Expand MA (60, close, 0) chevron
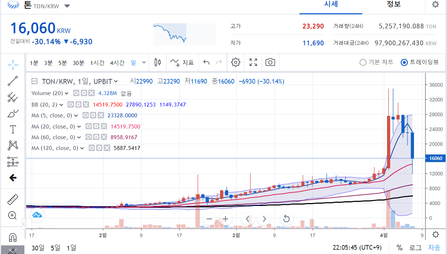 point(79,137)
